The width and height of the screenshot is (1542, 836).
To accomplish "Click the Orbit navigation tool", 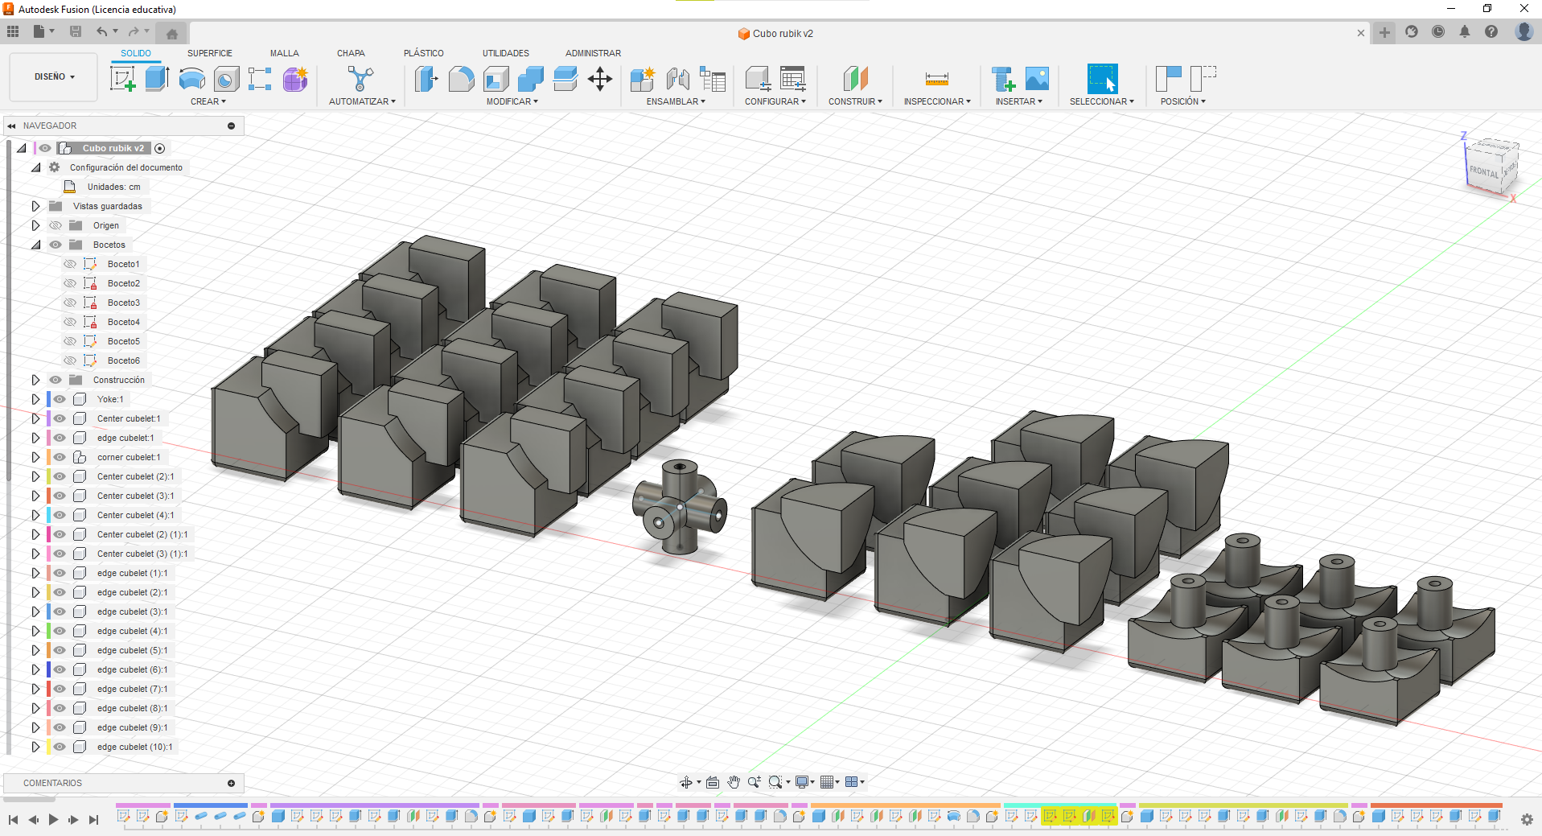I will [x=686, y=782].
